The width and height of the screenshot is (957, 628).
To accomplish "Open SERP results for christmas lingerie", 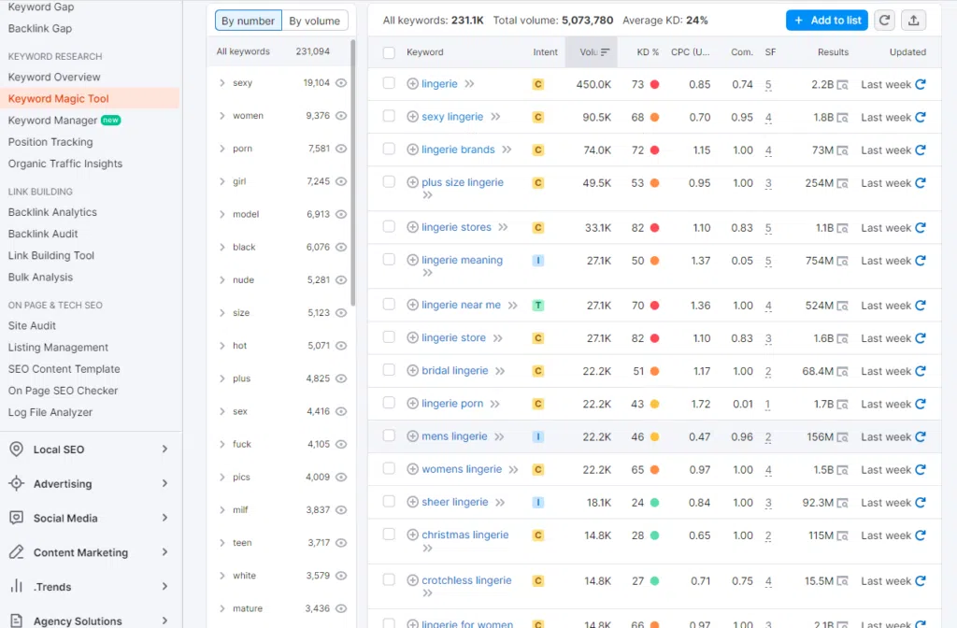I will (842, 535).
